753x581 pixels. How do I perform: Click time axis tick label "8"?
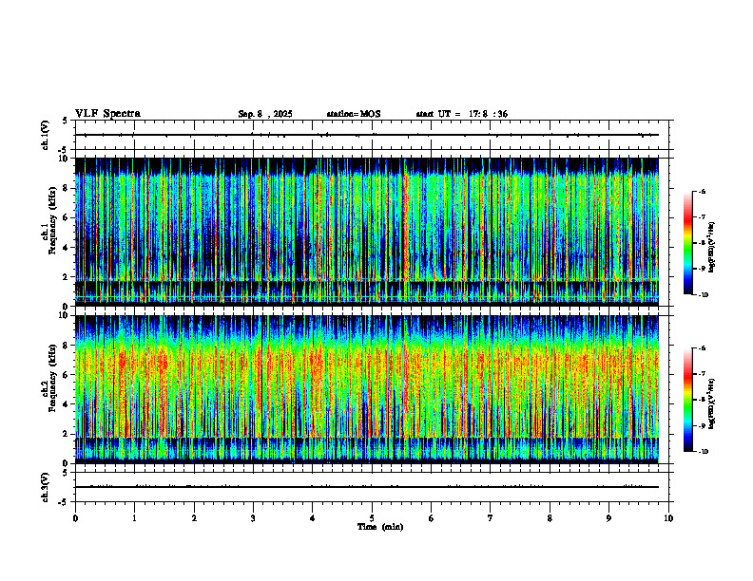(550, 518)
